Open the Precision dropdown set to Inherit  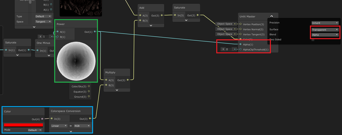click(325, 23)
